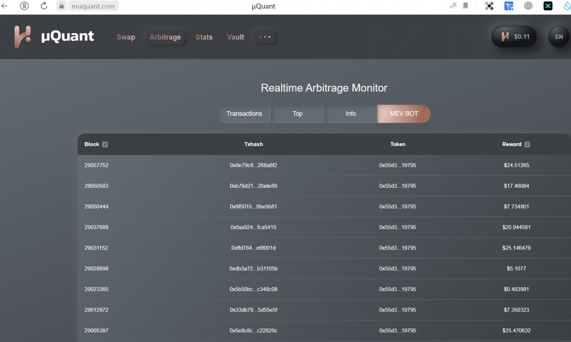Click the Txhash column header

pos(254,144)
